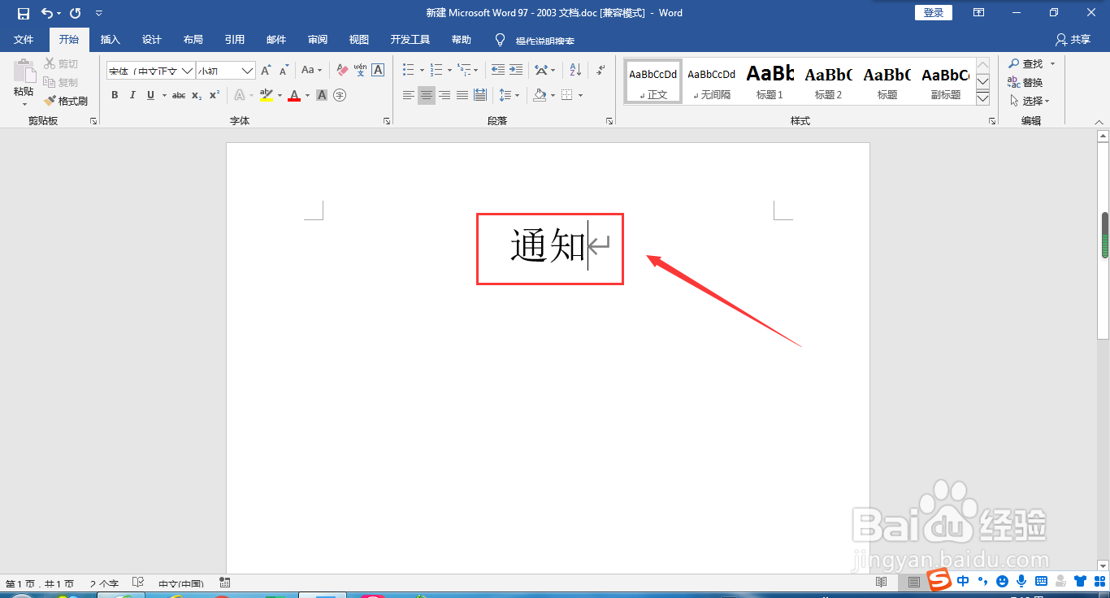Open the line spacing dropdown

[509, 95]
